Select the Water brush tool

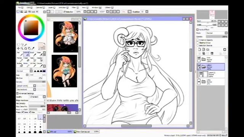click(40, 54)
